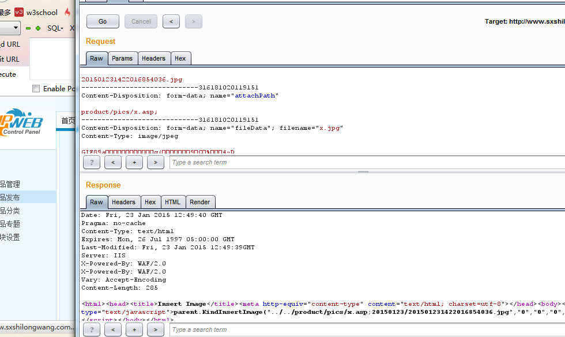Image resolution: width=565 pixels, height=337 pixels.
Task: Go to previous request in history
Action: (171, 22)
